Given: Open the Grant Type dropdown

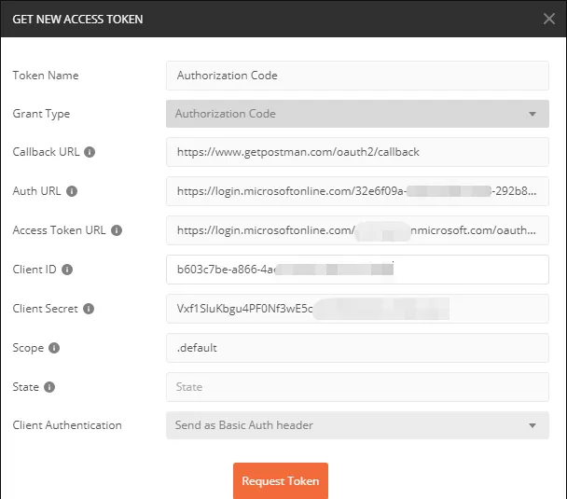Looking at the screenshot, I should click(x=357, y=114).
